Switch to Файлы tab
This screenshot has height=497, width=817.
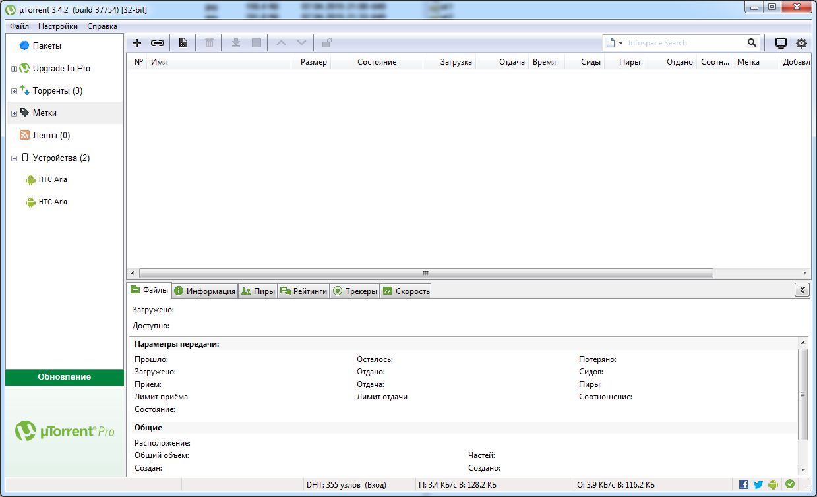pyautogui.click(x=150, y=290)
